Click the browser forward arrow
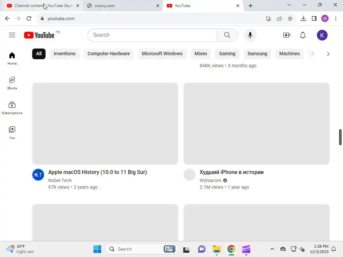343x257 pixels. 18,18
